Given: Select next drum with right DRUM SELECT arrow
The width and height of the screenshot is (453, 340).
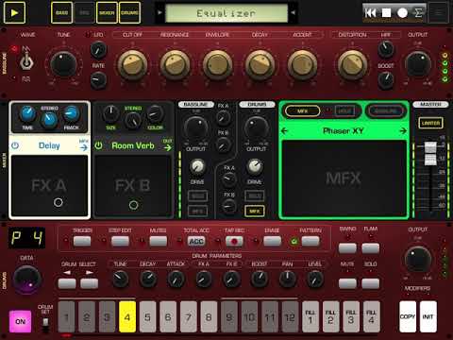Looking at the screenshot, I should point(90,283).
